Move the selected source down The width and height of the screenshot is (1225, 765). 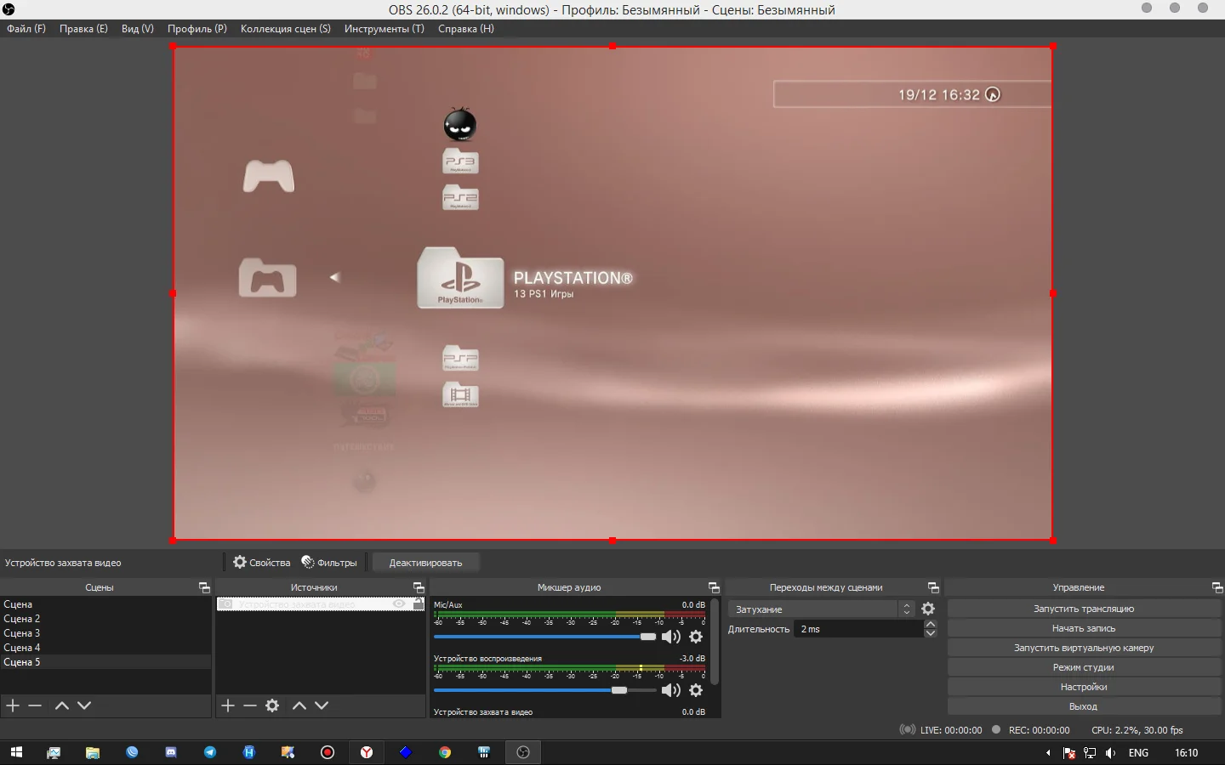tap(322, 705)
